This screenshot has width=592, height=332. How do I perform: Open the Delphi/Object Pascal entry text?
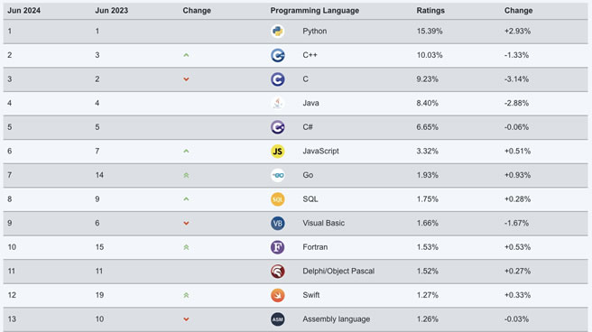pos(338,271)
